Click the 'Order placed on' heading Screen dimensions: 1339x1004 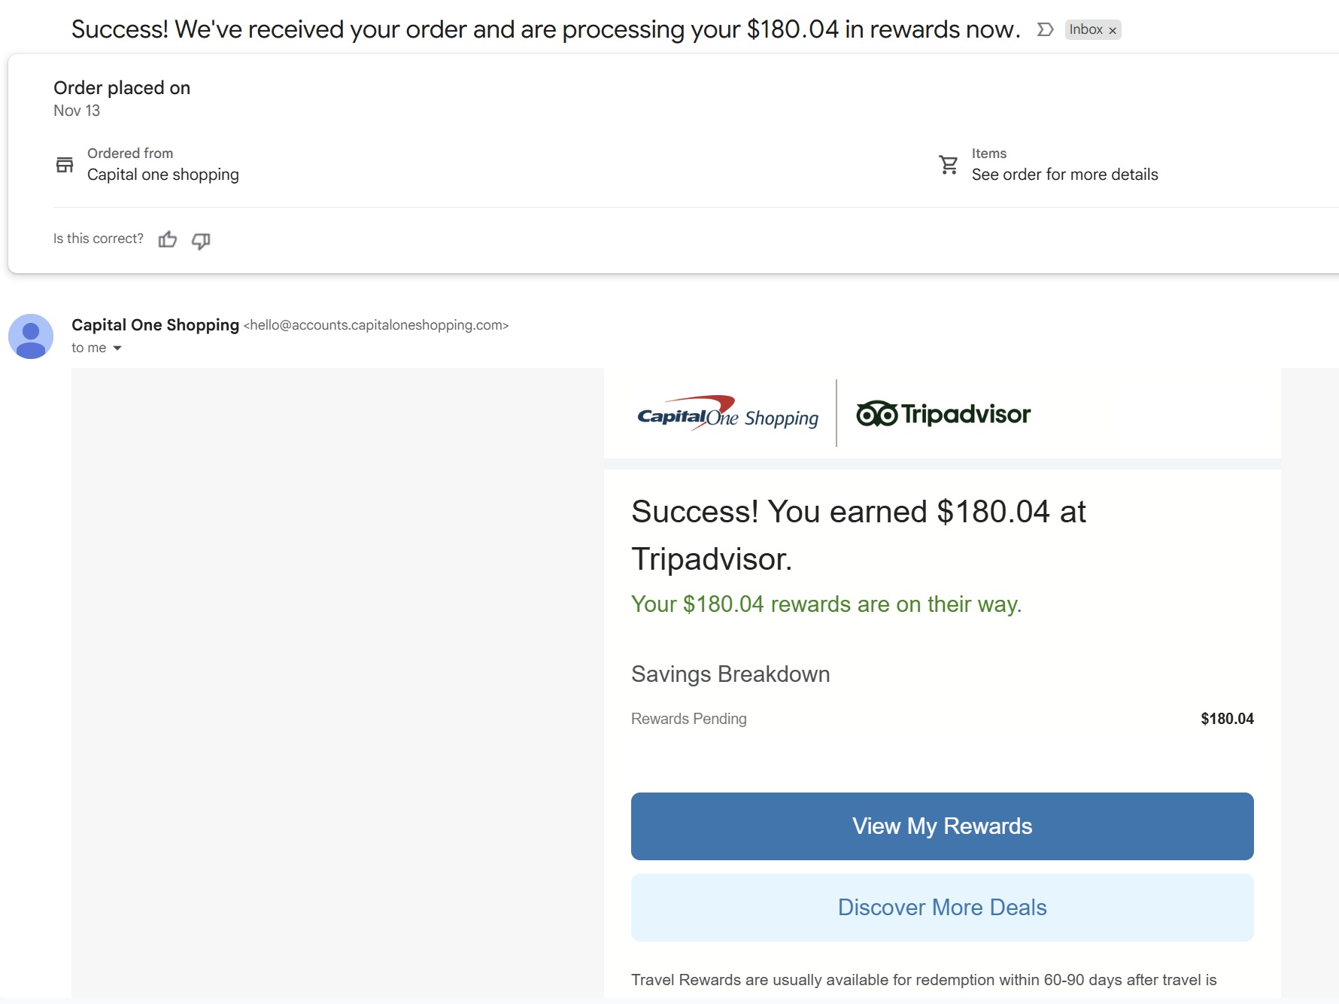click(x=122, y=88)
